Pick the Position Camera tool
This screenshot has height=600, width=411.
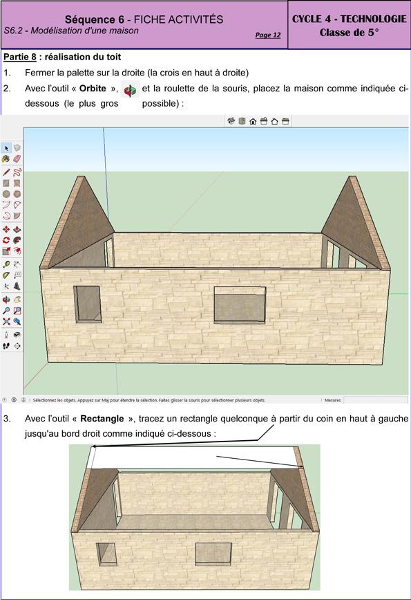tap(6, 335)
